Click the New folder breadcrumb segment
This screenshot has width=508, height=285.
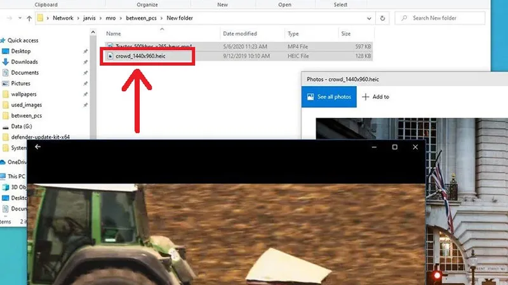(180, 18)
